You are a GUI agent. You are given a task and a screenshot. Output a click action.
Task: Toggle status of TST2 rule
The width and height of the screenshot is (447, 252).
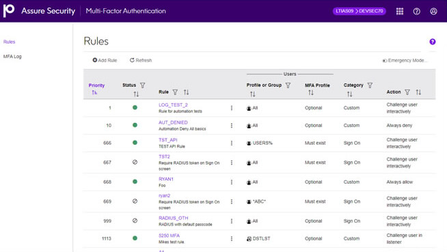(x=135, y=162)
